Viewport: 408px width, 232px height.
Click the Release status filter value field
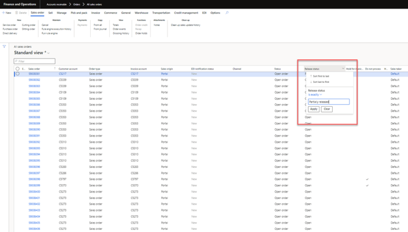(x=328, y=102)
